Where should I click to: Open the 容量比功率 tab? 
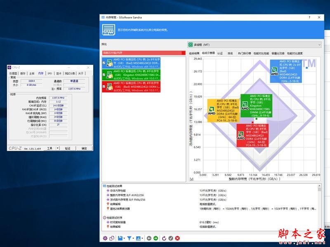(x=278, y=53)
